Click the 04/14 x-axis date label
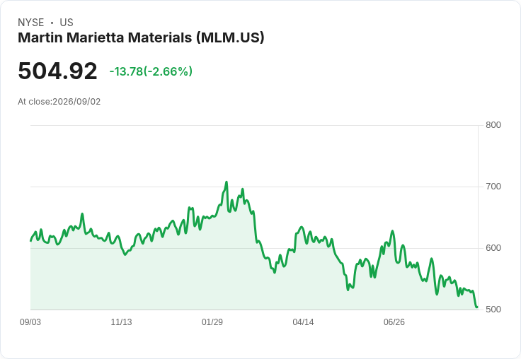The width and height of the screenshot is (521, 359). [303, 322]
